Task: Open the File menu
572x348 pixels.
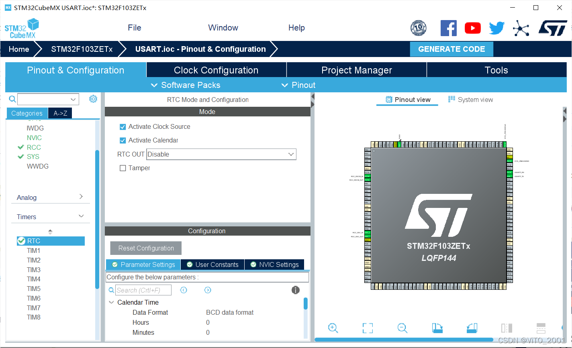Action: tap(135, 28)
